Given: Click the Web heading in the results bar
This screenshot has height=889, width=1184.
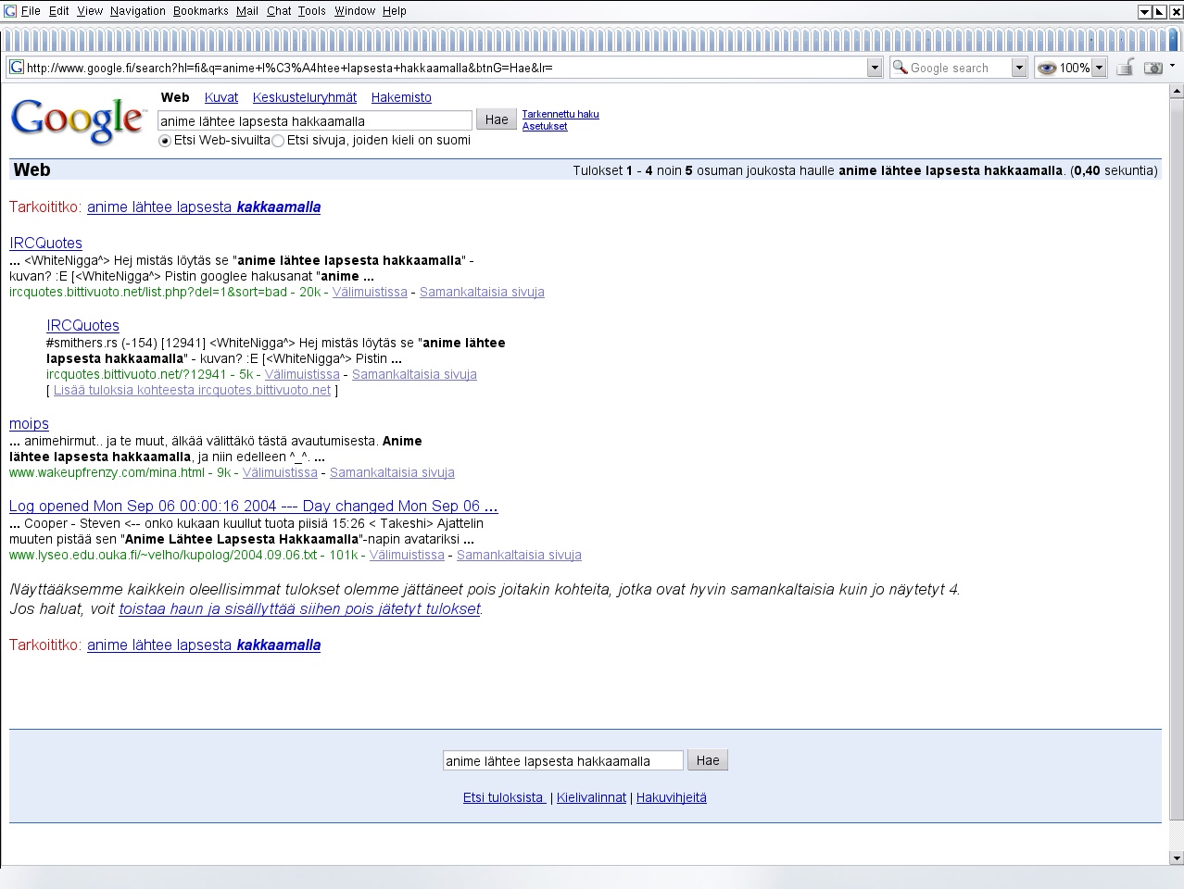Looking at the screenshot, I should [31, 169].
